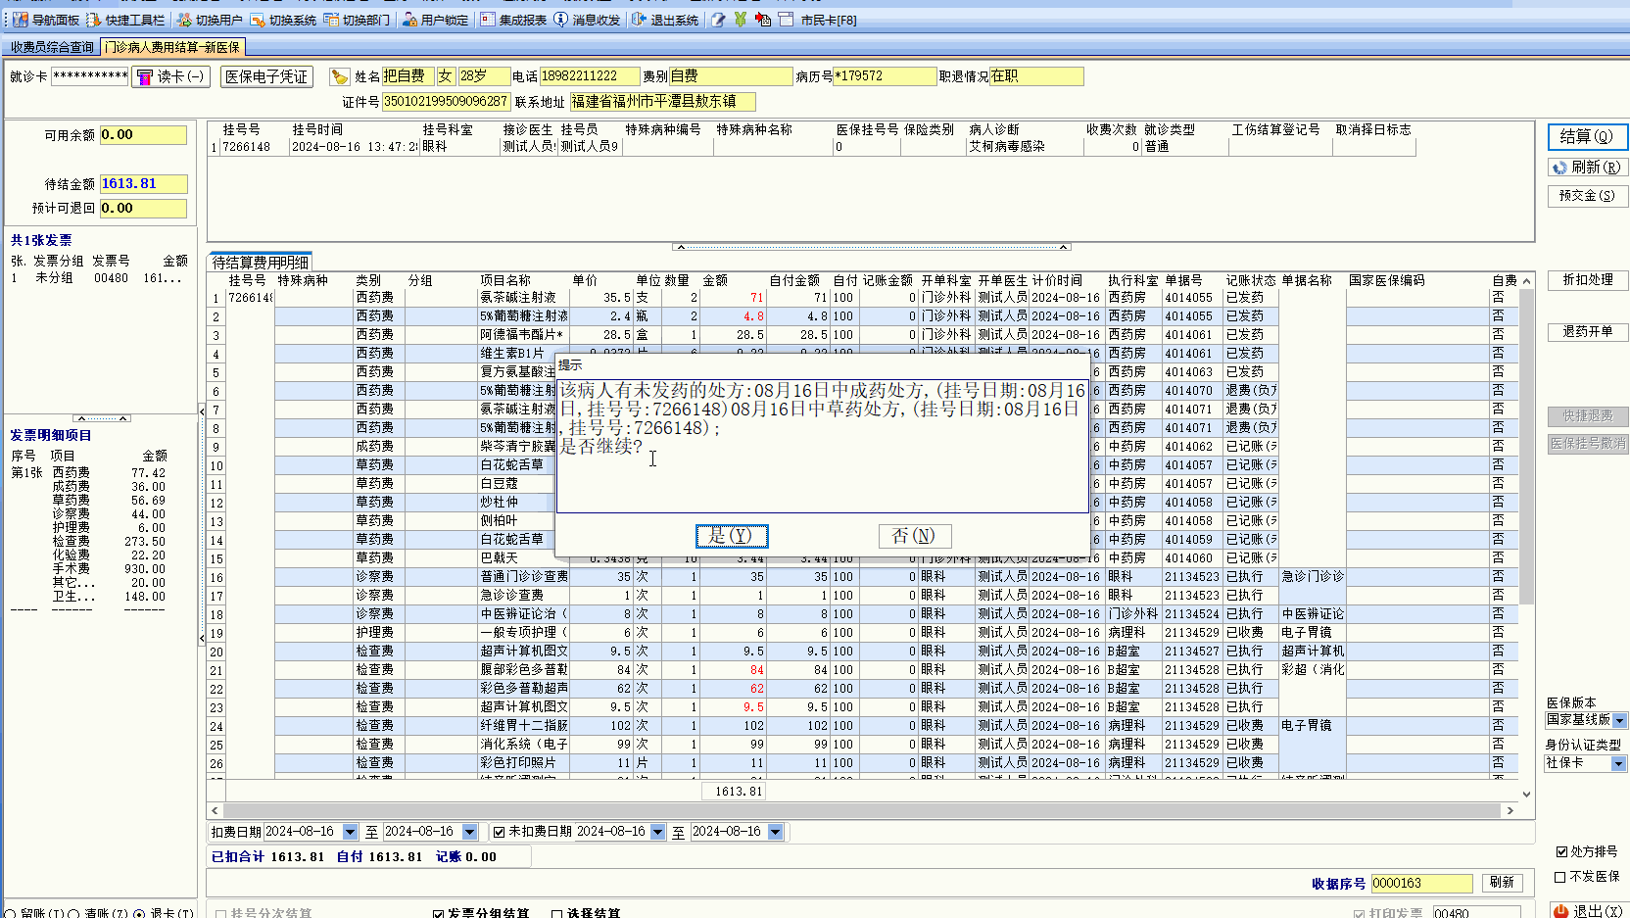The height and width of the screenshot is (918, 1630).
Task: Click the 刷新 button next to 收据序号
Action: click(1503, 883)
